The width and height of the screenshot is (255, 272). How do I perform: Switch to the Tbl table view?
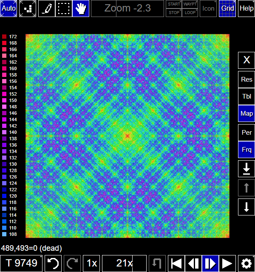246,96
